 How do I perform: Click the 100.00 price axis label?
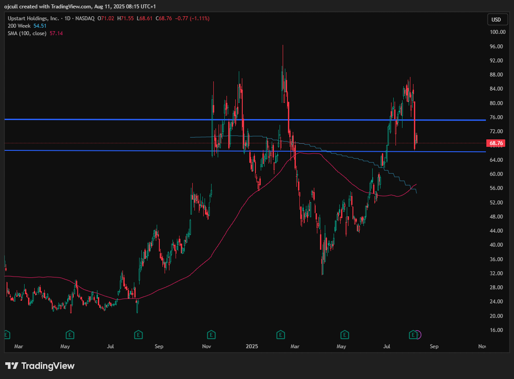[498, 32]
